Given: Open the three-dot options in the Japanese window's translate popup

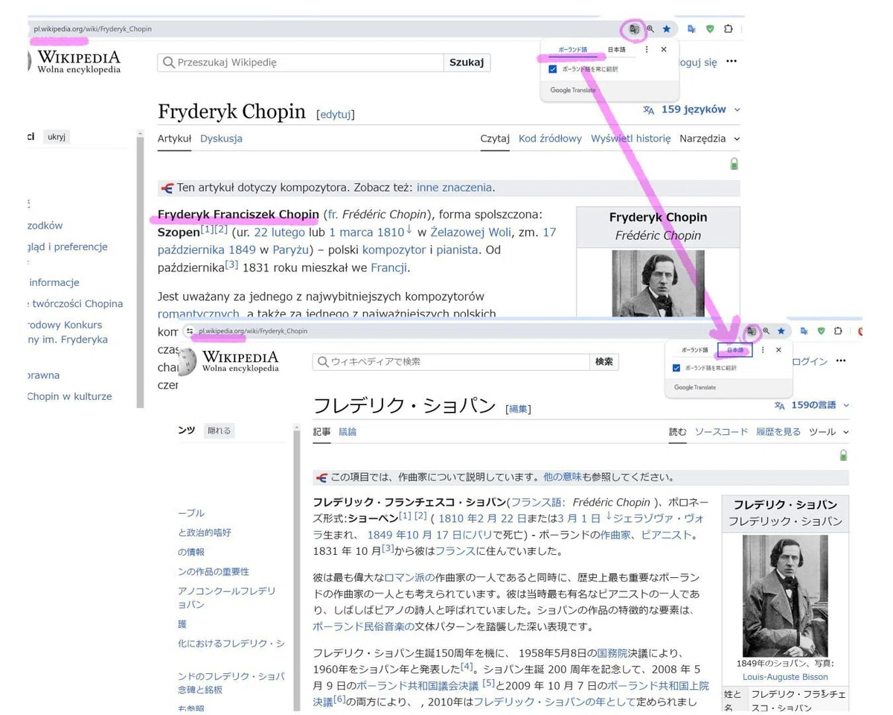Looking at the screenshot, I should pos(763,350).
